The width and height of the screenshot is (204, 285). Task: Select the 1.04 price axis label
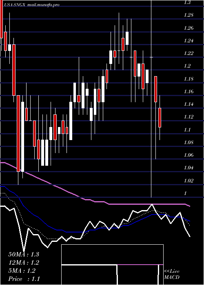point(188,168)
